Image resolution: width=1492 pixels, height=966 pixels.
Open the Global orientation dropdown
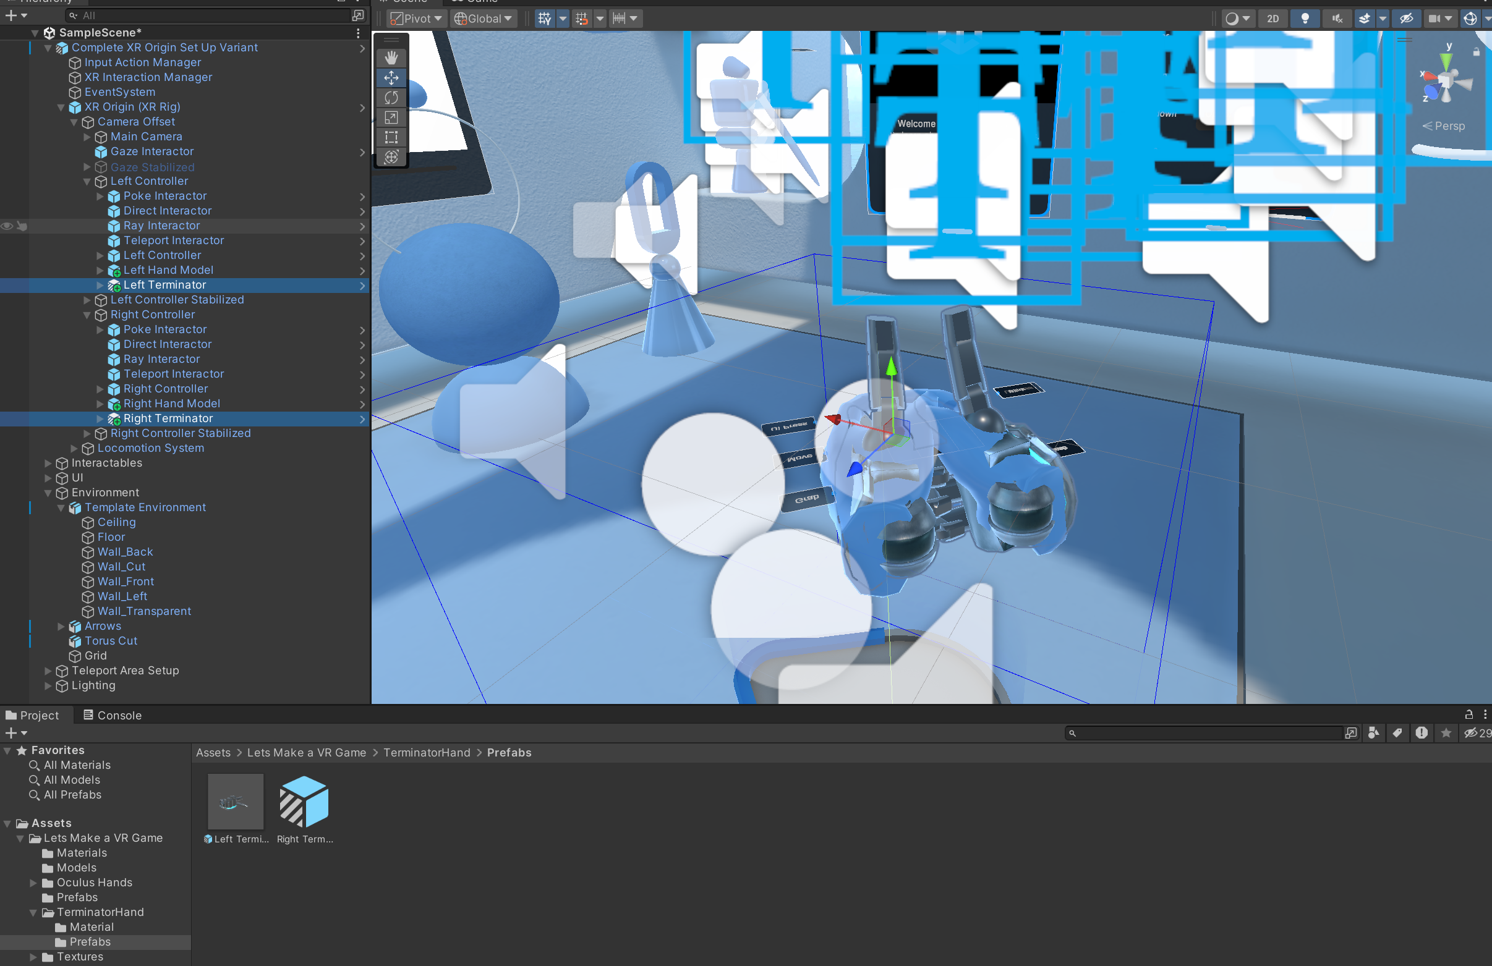(483, 18)
